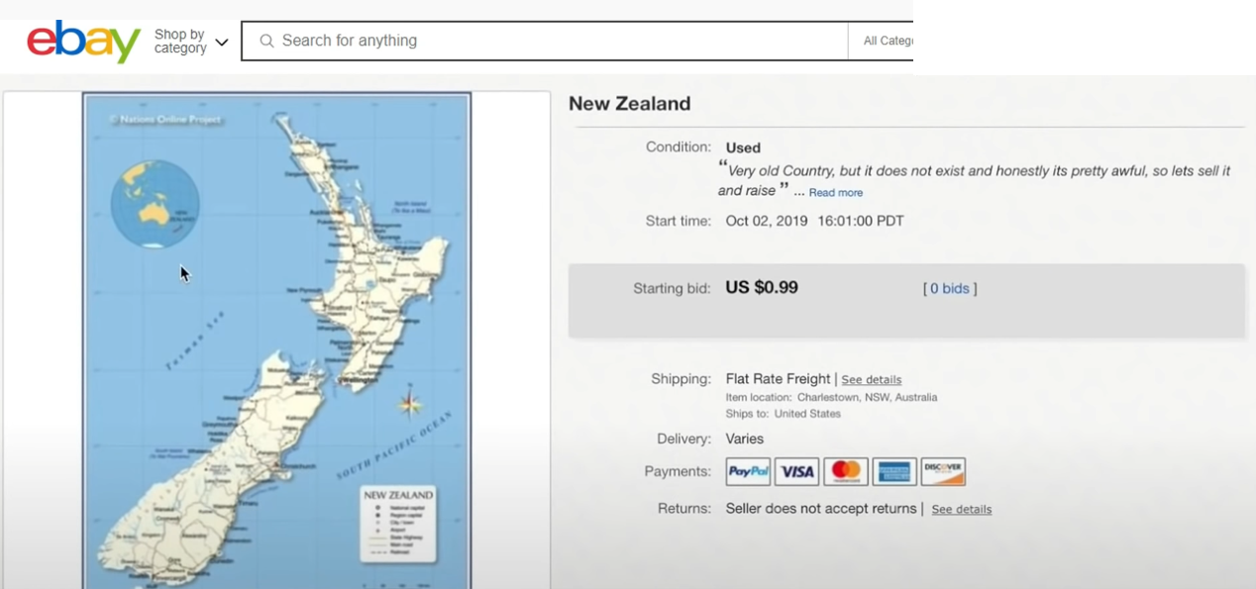1256x589 pixels.
Task: Click the map legend box
Action: (398, 524)
